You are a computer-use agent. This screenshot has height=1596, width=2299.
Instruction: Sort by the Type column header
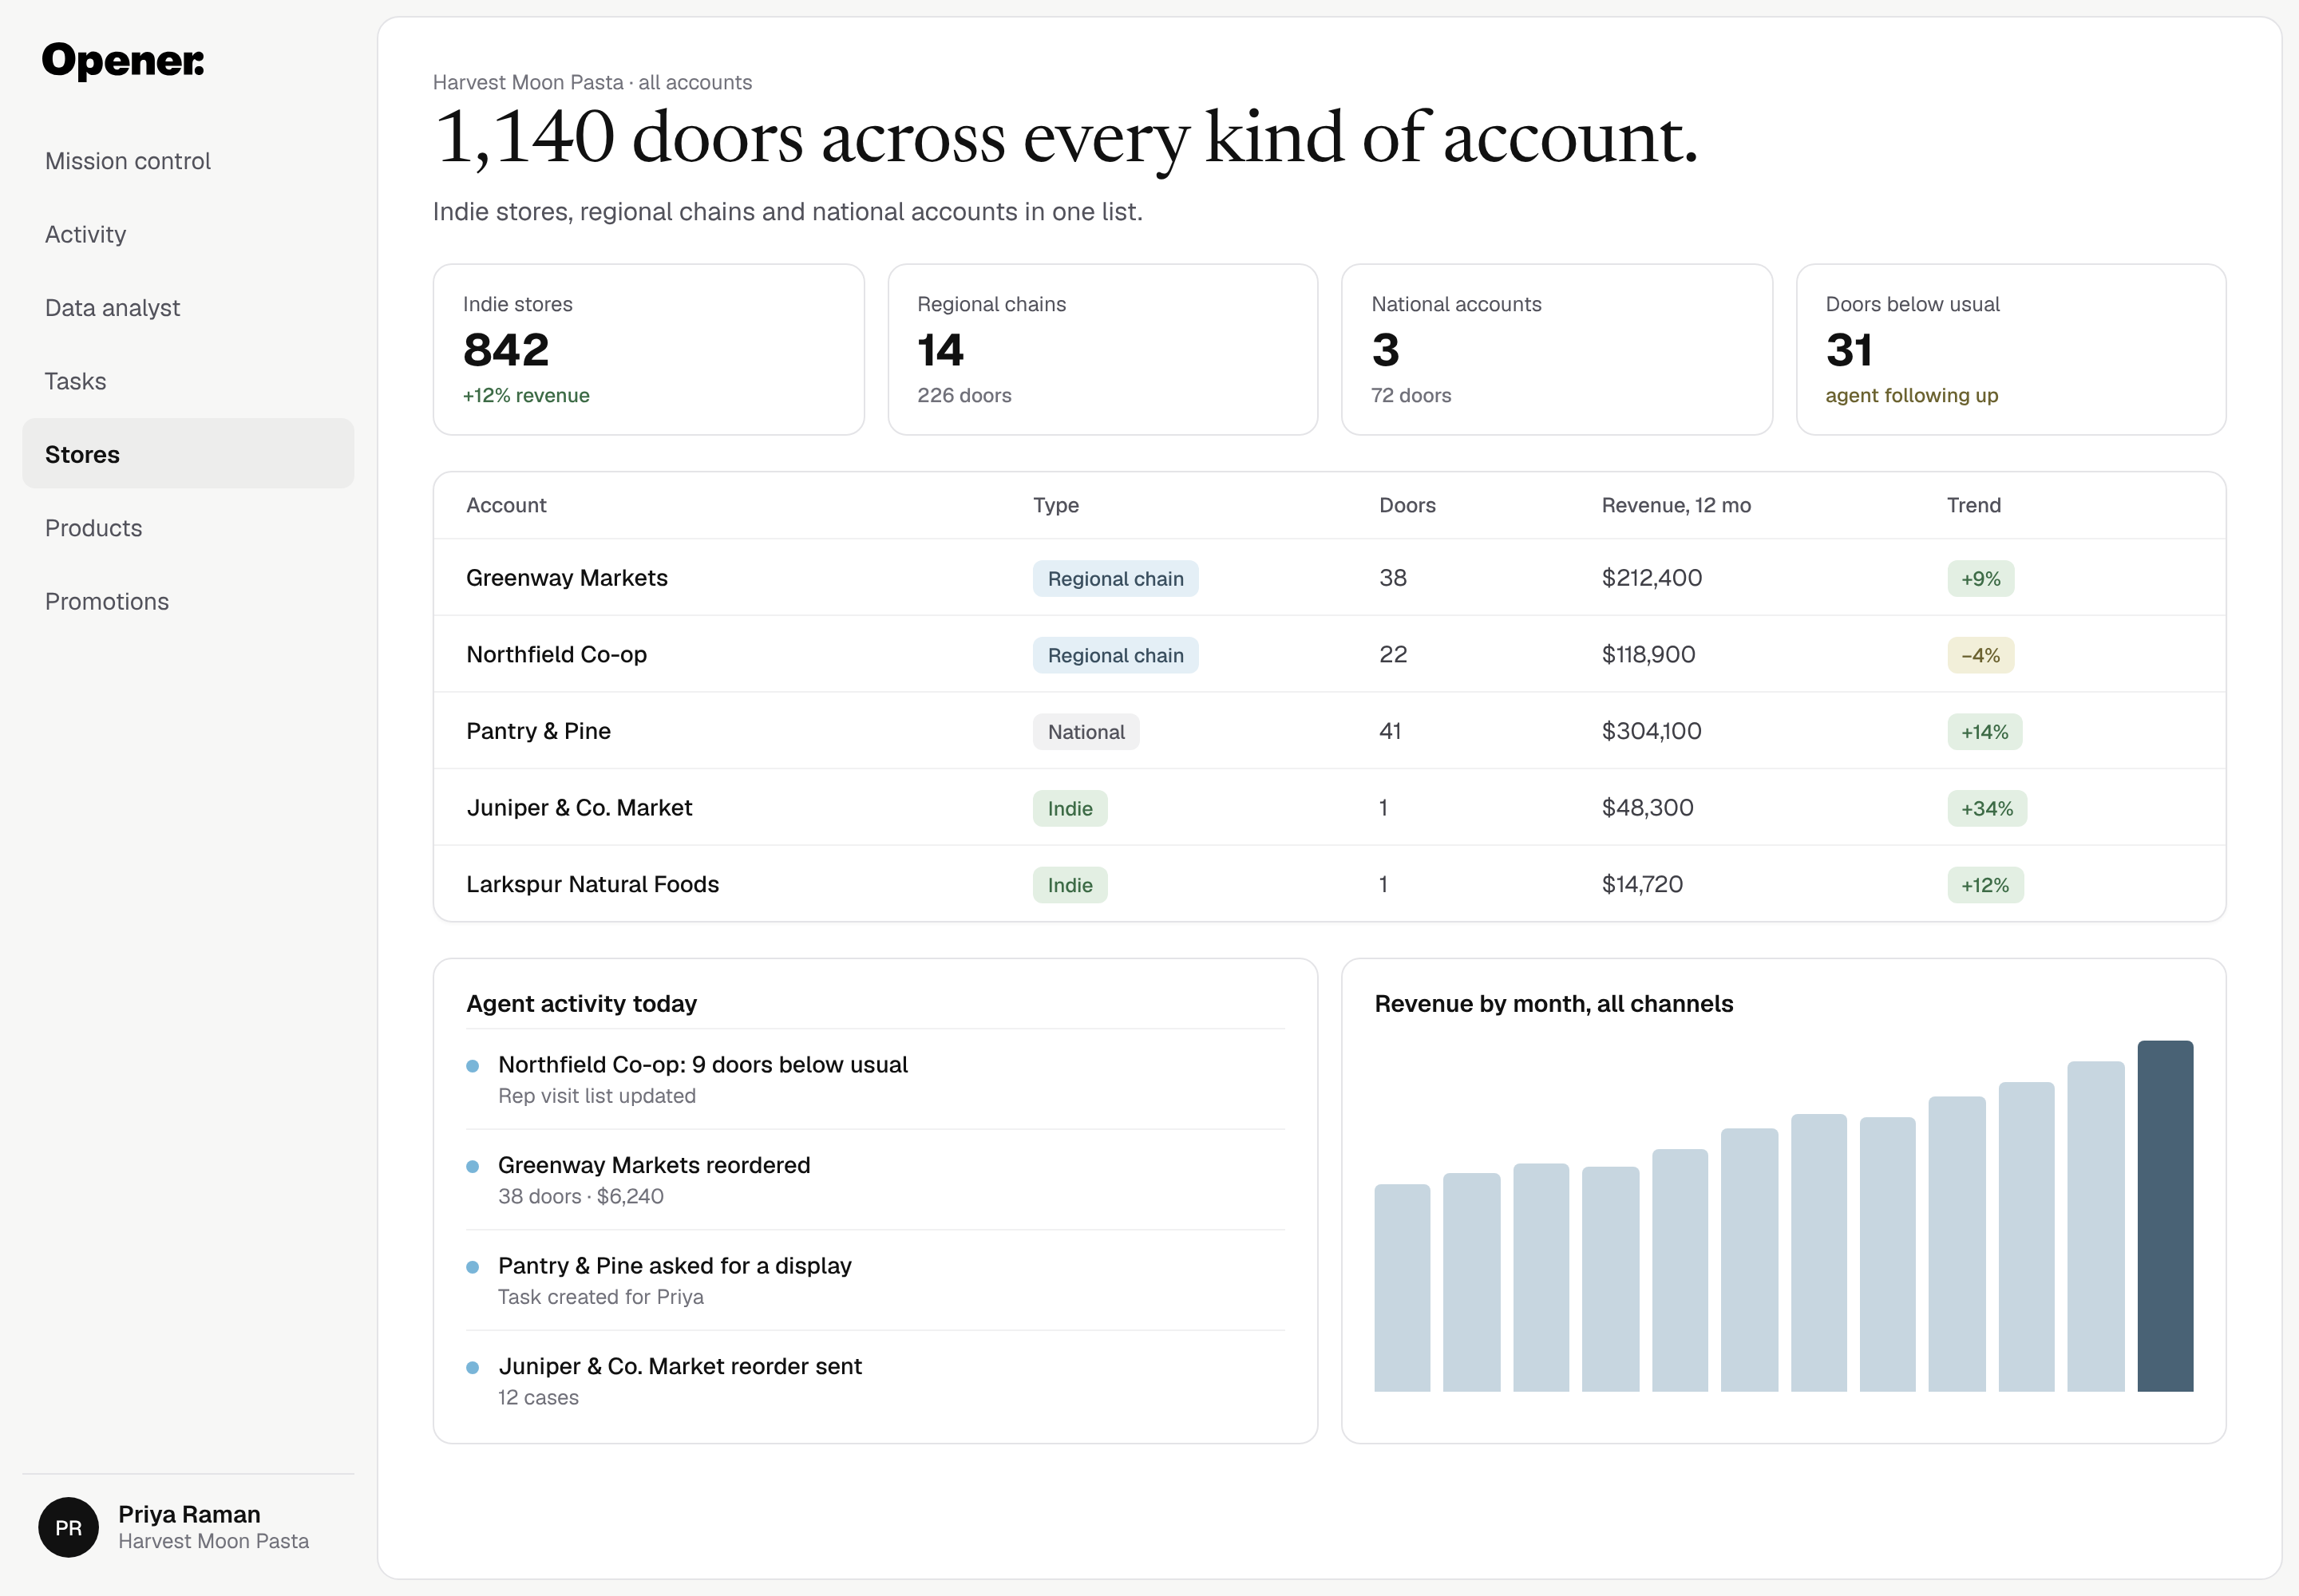coord(1055,505)
